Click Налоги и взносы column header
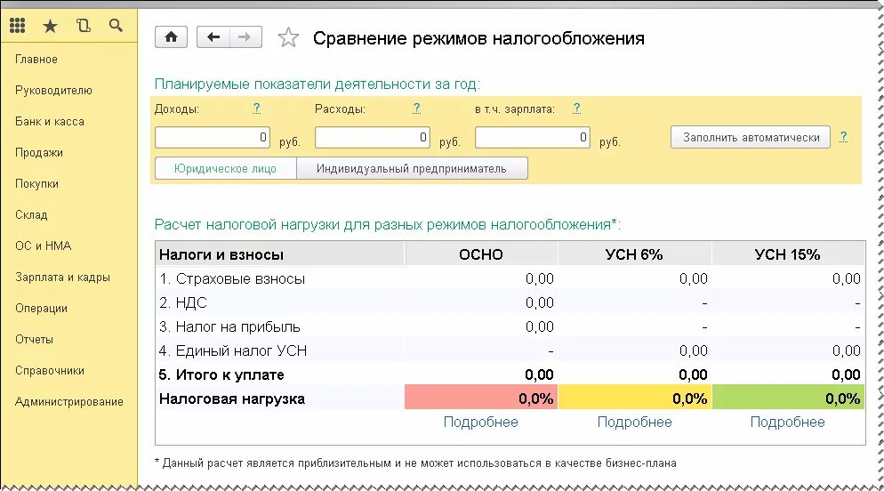884x491 pixels. pyautogui.click(x=279, y=254)
